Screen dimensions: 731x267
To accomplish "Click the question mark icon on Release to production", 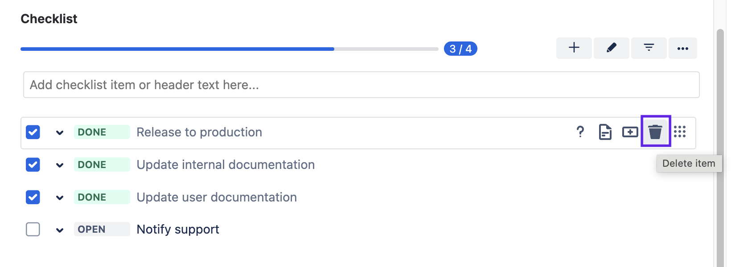I will pyautogui.click(x=580, y=132).
